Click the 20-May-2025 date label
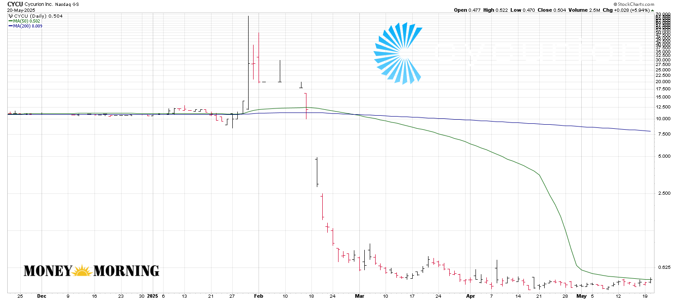 click(x=21, y=10)
